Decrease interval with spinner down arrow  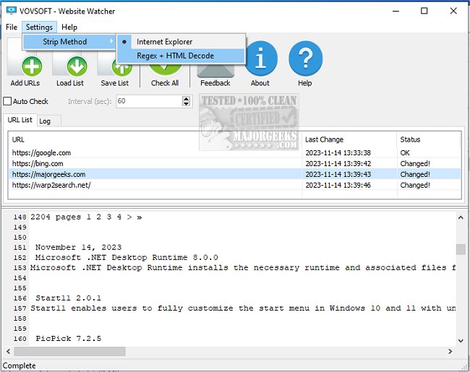point(186,104)
